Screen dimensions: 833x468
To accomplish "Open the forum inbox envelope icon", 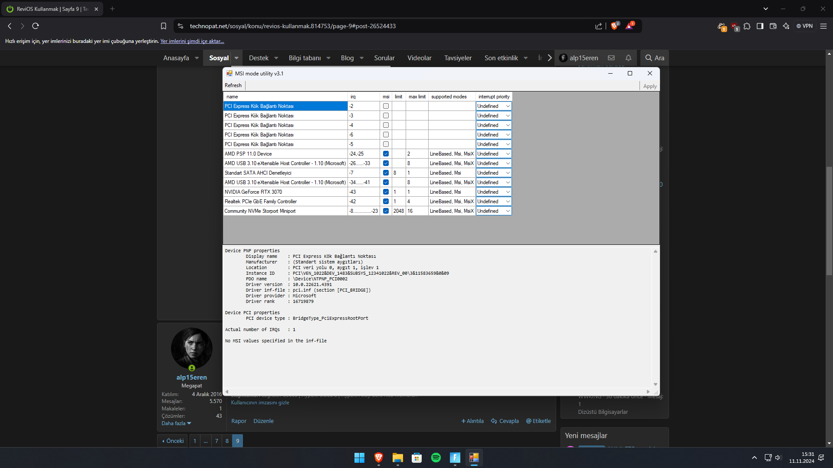I will 611,58.
